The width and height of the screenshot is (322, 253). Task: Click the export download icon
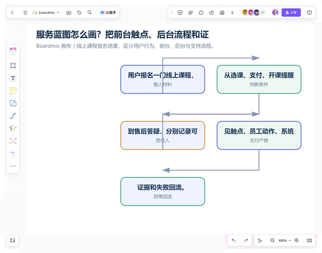69,13
